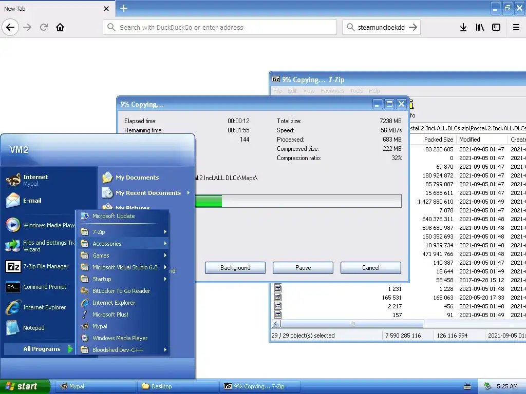The width and height of the screenshot is (526, 394).
Task: Select file icon in row with size 2 217
Action: pyautogui.click(x=278, y=306)
